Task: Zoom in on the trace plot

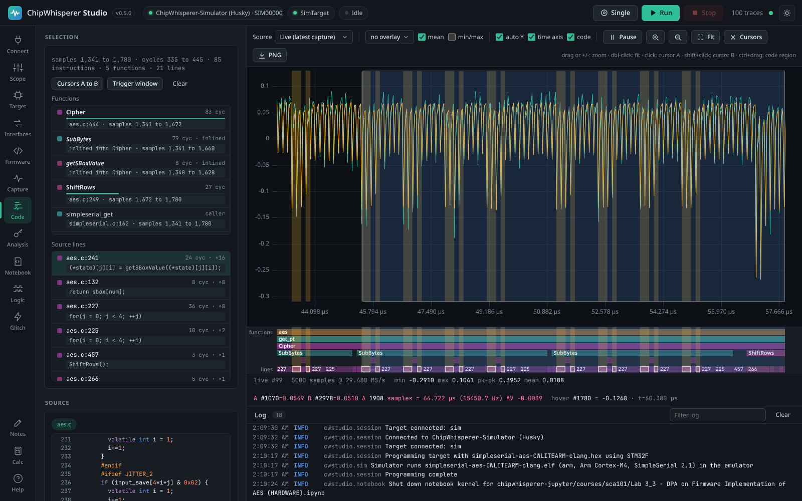Action: [655, 37]
